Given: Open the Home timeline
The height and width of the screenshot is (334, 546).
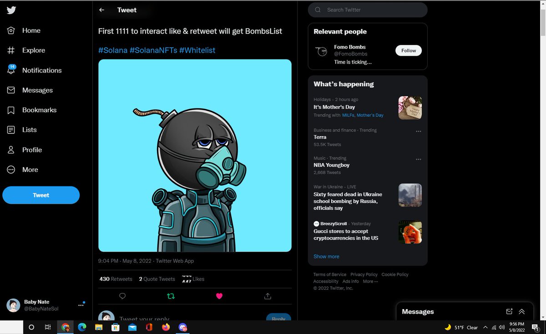Looking at the screenshot, I should pyautogui.click(x=24, y=30).
